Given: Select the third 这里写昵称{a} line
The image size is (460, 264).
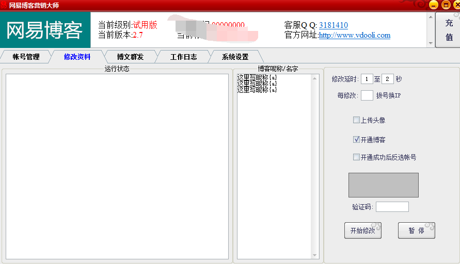Looking at the screenshot, I should coord(257,90).
